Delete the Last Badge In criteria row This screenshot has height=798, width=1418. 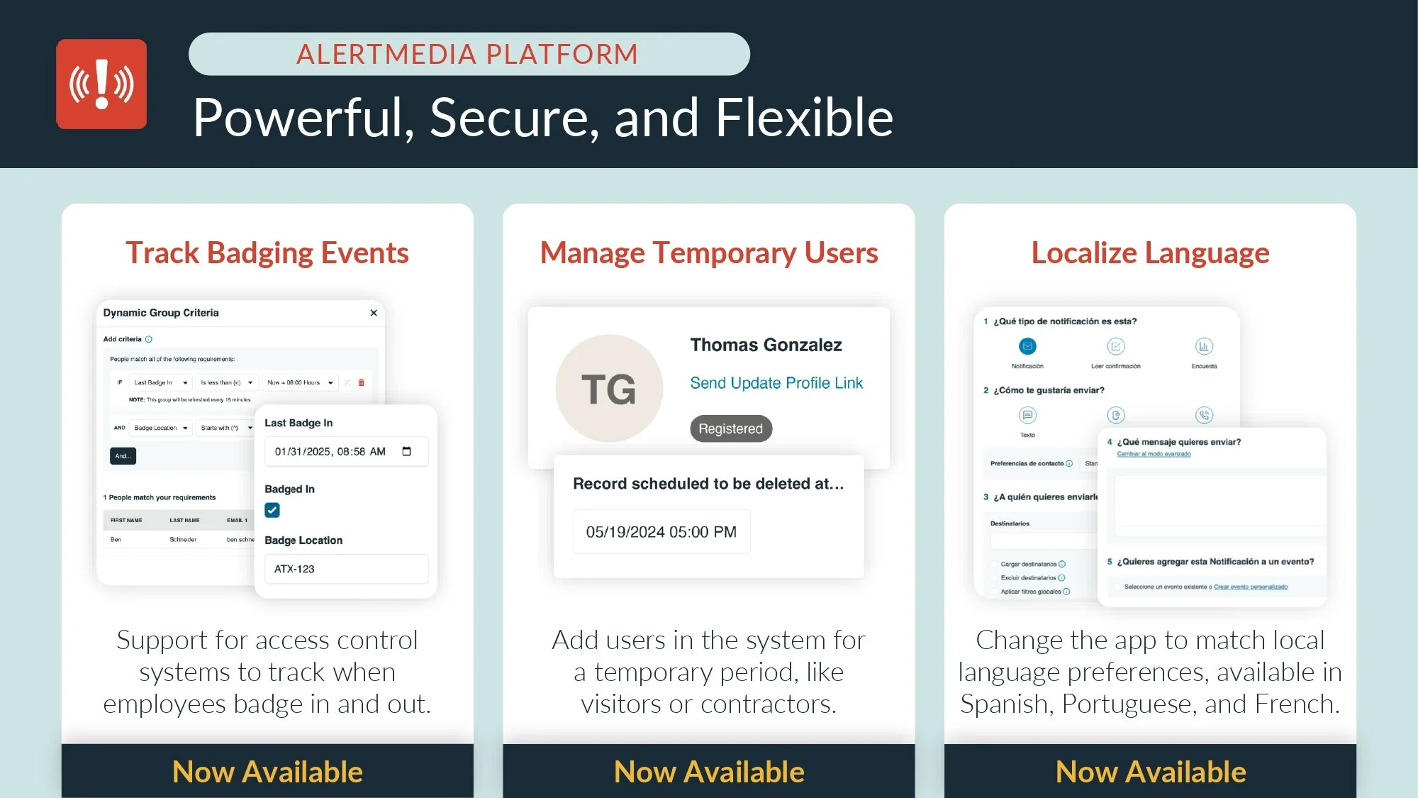pos(362,382)
